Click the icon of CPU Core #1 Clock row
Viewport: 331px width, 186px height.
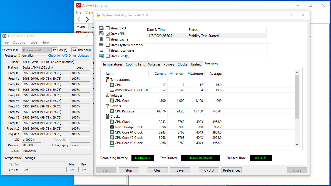click(112, 132)
